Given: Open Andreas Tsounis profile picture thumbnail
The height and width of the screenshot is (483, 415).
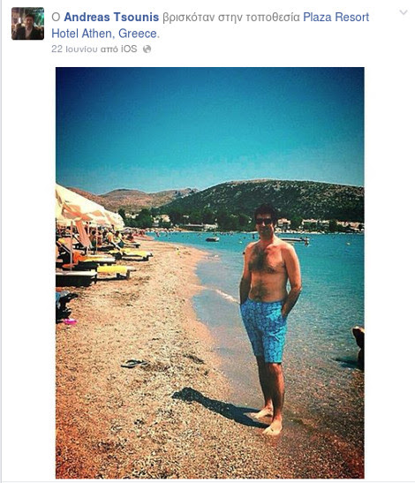Looking at the screenshot, I should (x=27, y=24).
